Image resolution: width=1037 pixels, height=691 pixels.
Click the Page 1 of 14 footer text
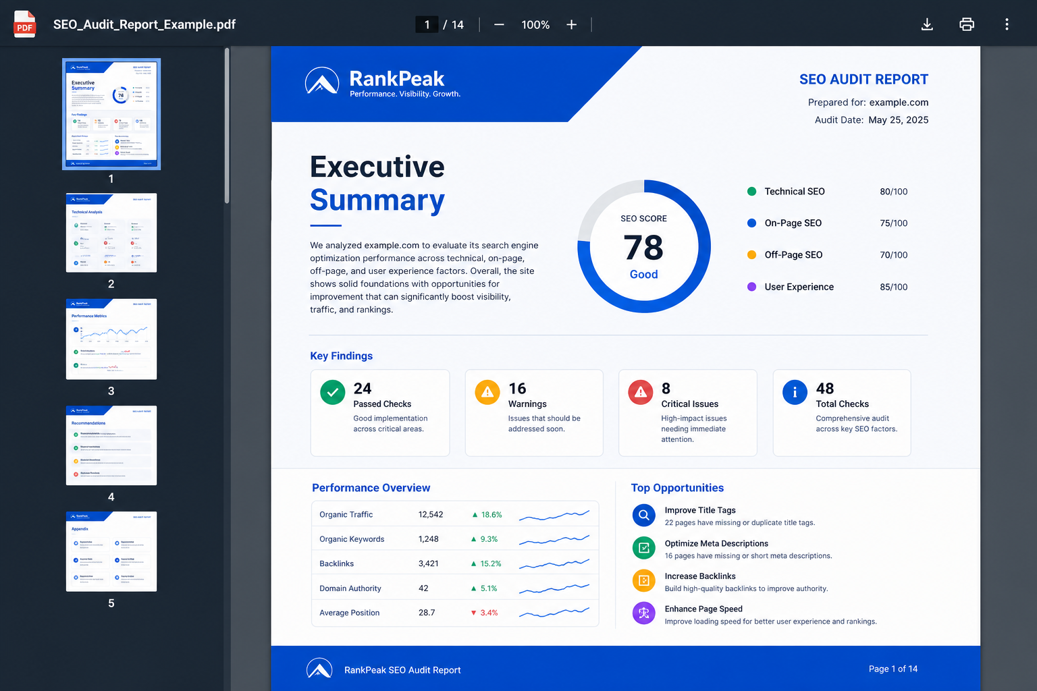(x=893, y=669)
